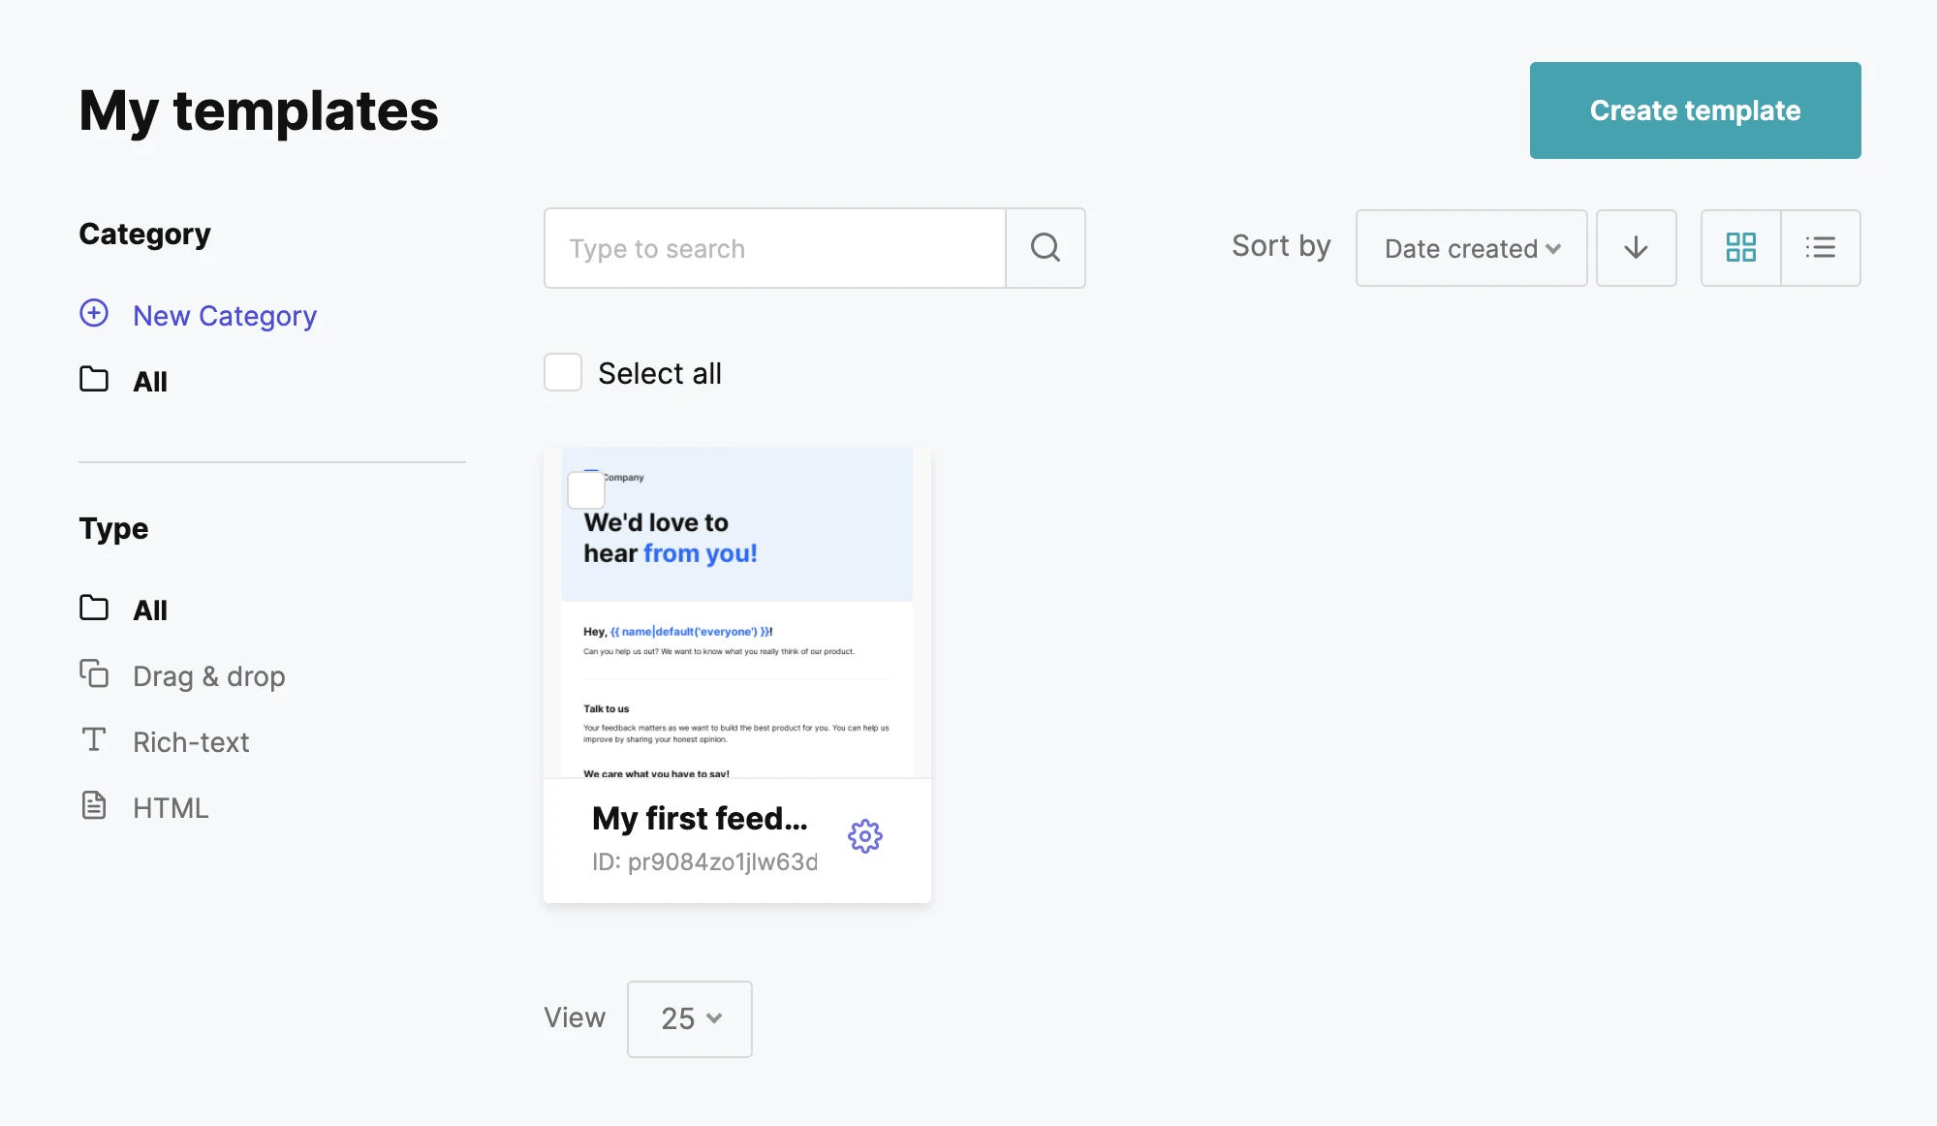This screenshot has height=1126, width=1937.
Task: Open the template preview thumbnail
Action: [x=737, y=612]
